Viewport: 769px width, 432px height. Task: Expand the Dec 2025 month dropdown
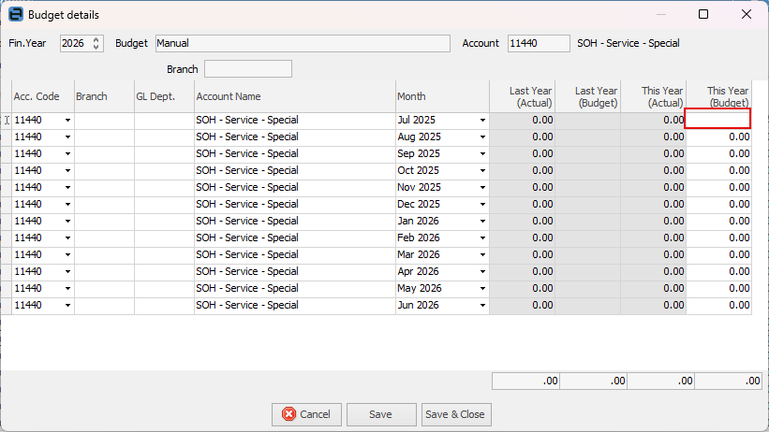483,205
